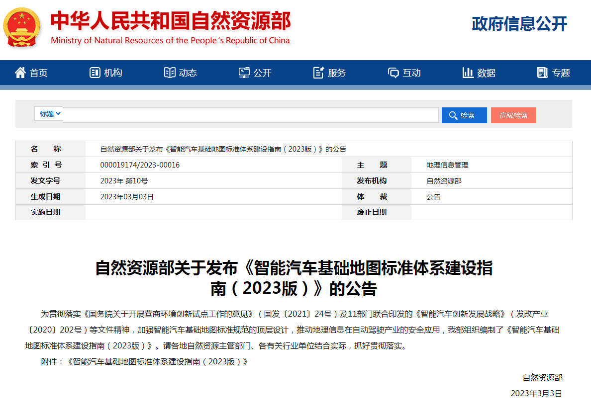Click the 废止日期 label cell
Screen dimensions: 591x420
pyautogui.click(x=376, y=212)
